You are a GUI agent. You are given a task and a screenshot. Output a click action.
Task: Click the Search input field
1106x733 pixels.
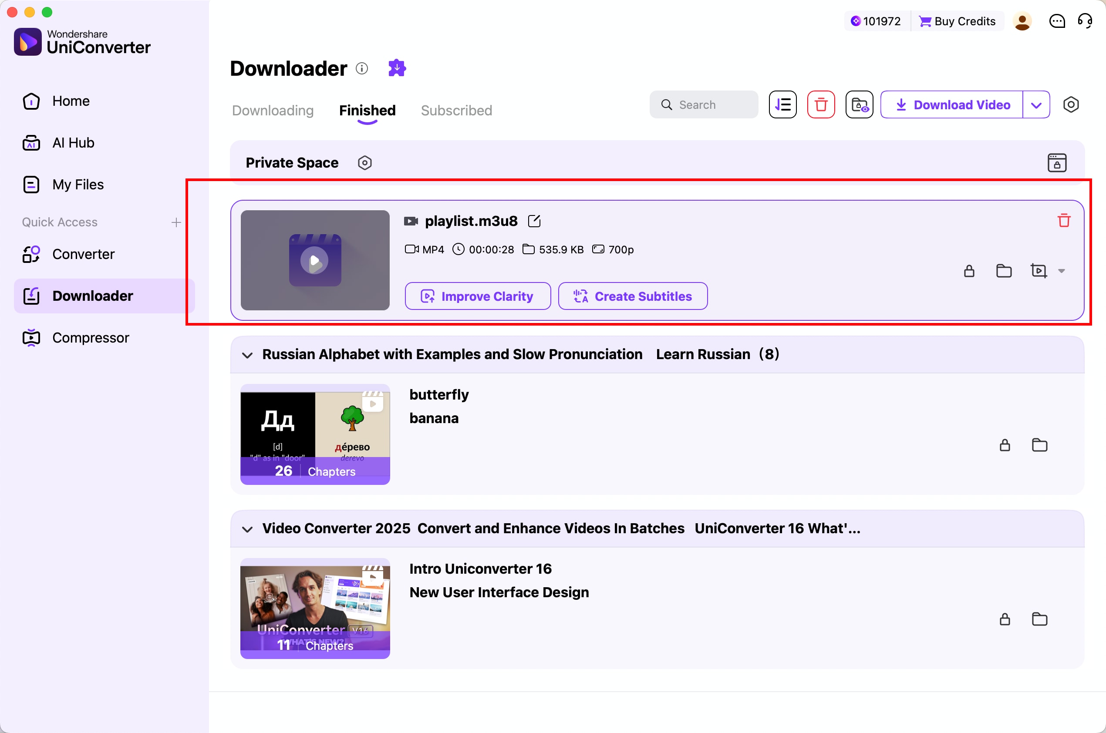(703, 105)
